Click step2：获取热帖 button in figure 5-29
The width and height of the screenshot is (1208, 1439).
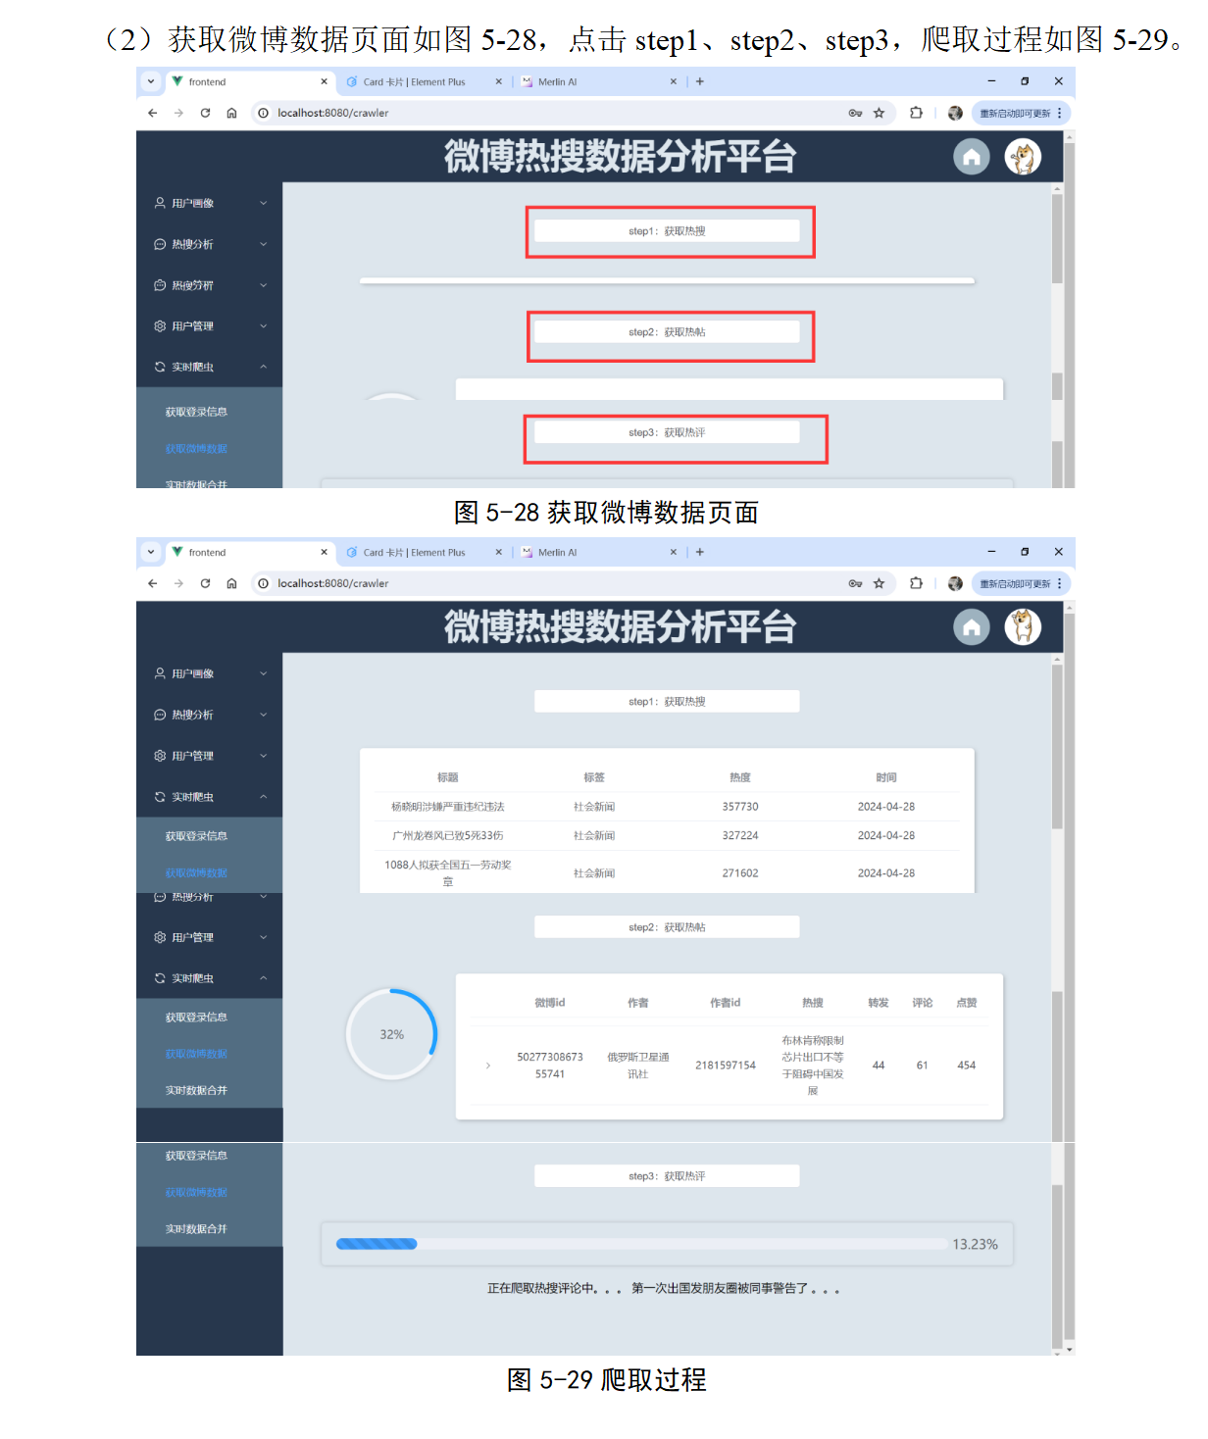[667, 927]
